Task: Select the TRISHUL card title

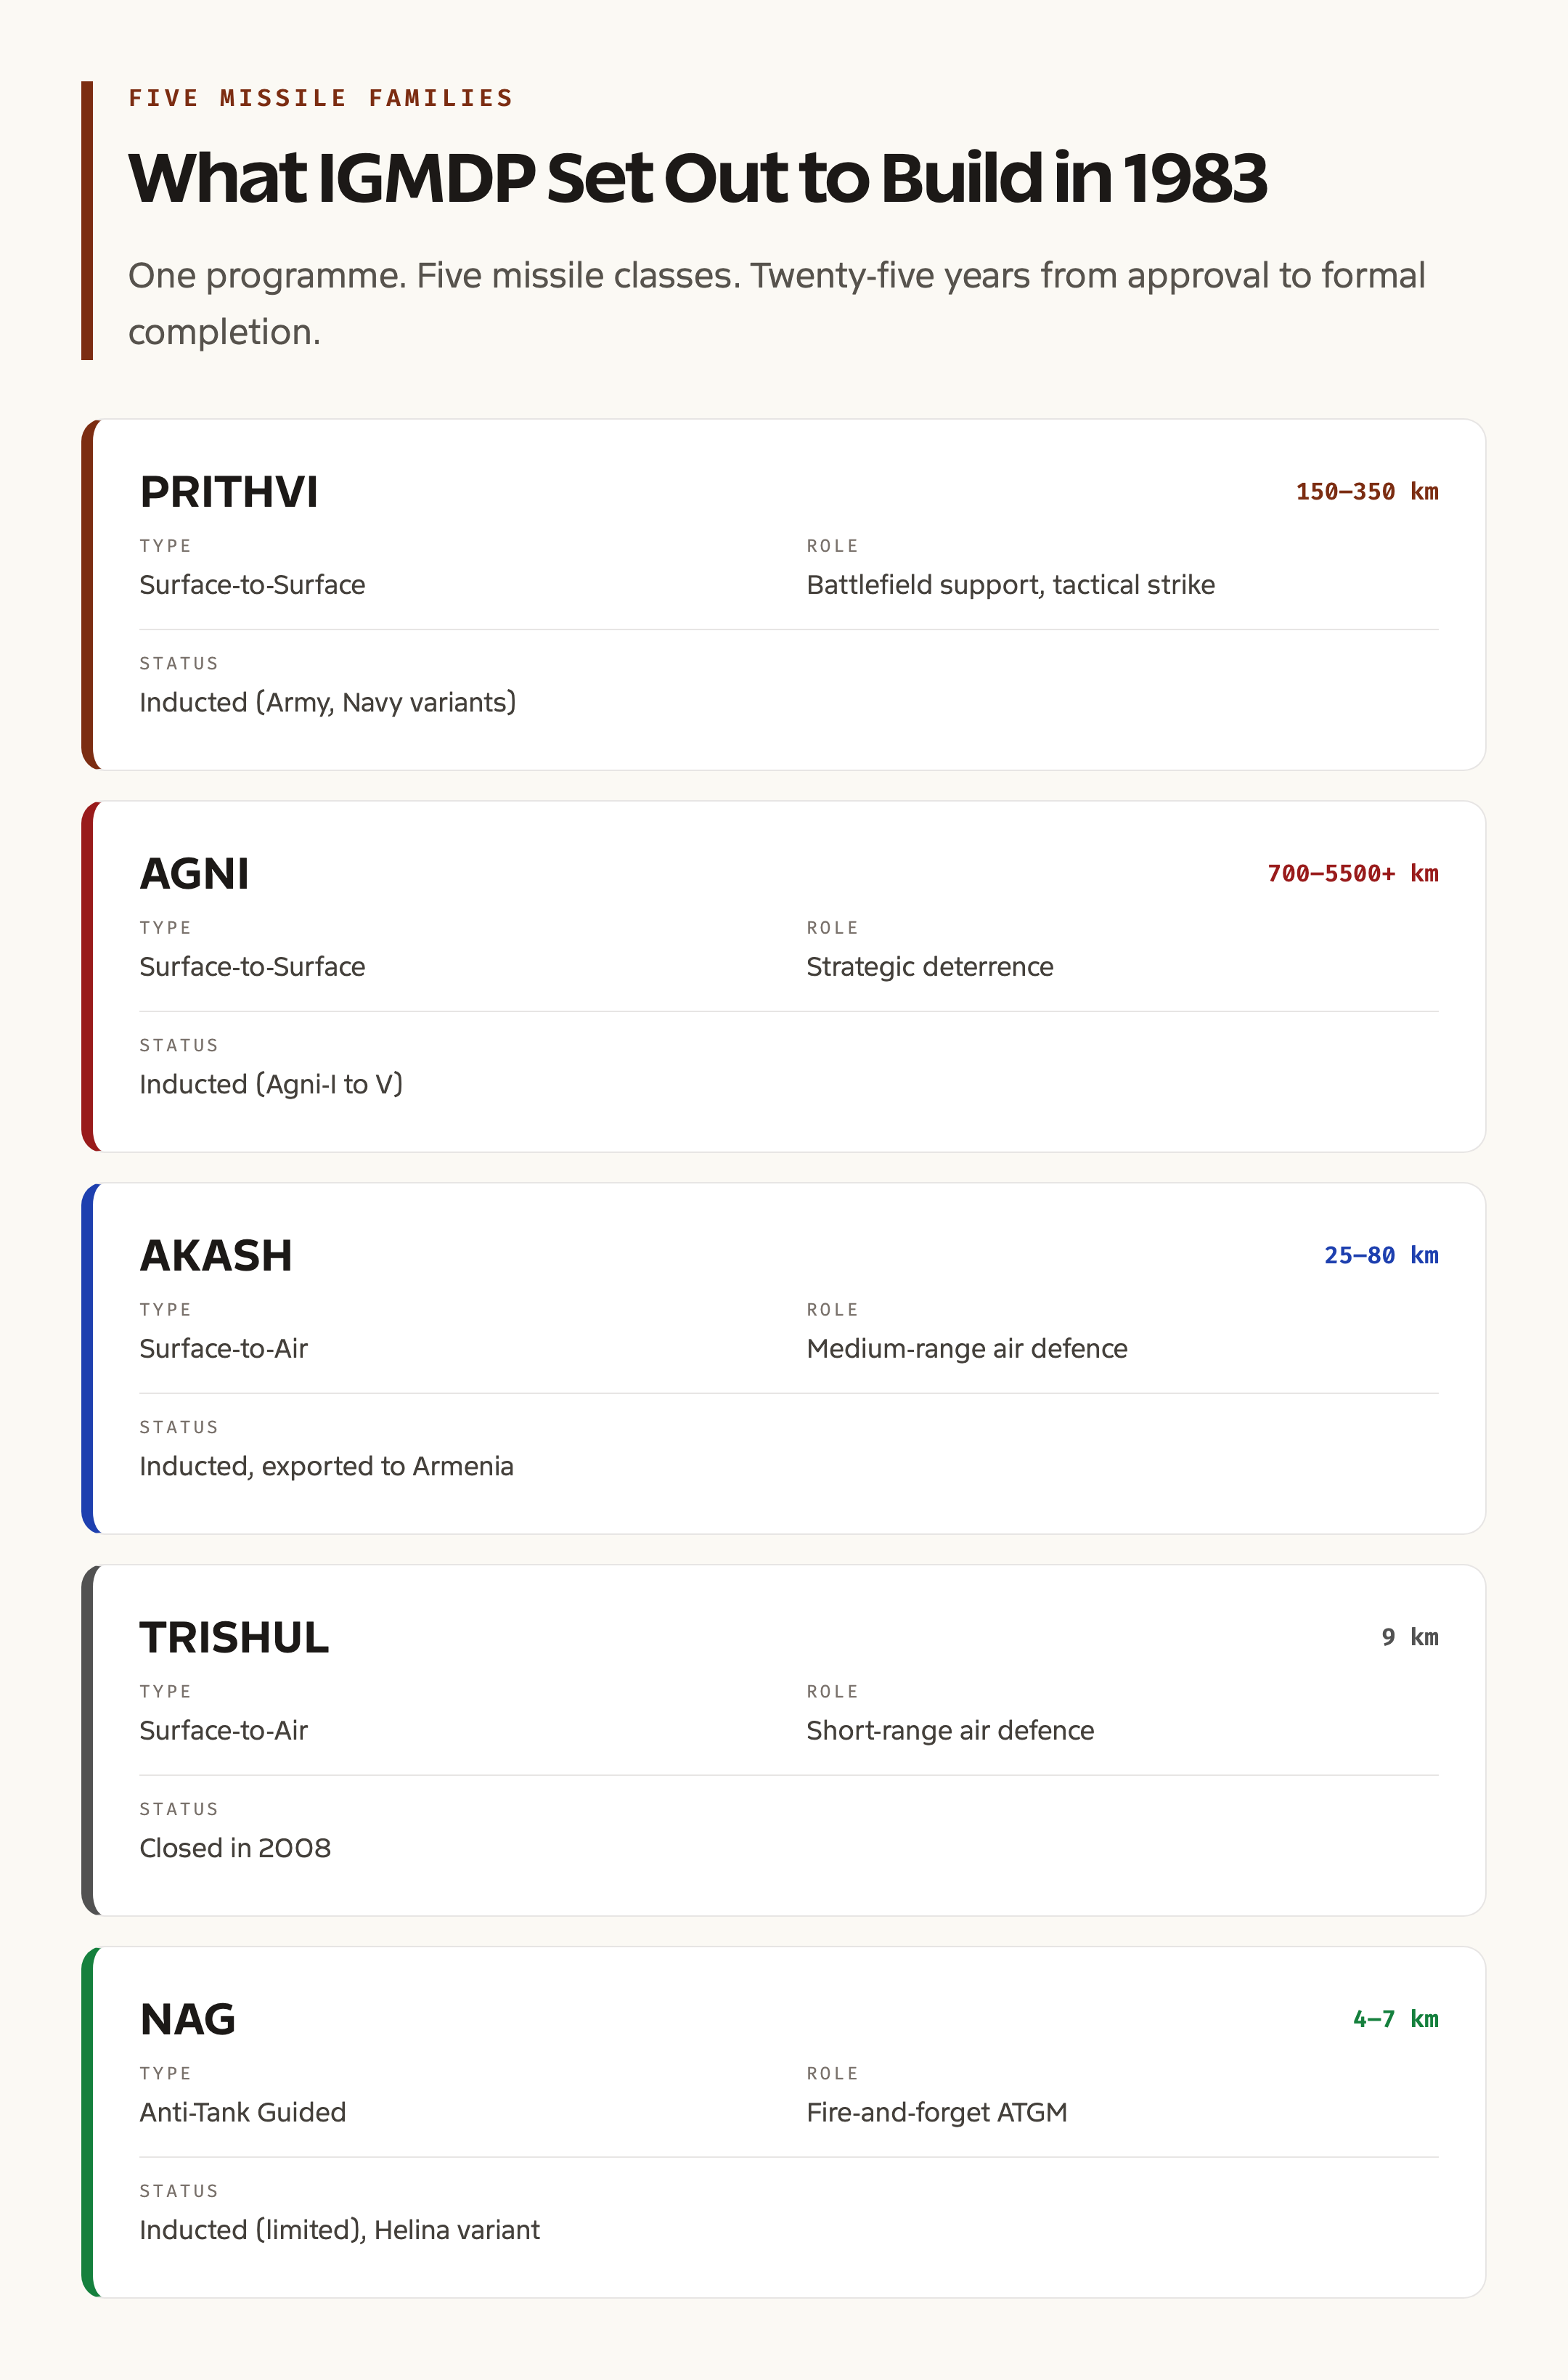Action: (234, 1638)
